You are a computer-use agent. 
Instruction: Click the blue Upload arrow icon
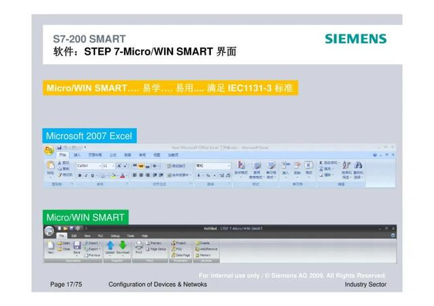pos(110,245)
